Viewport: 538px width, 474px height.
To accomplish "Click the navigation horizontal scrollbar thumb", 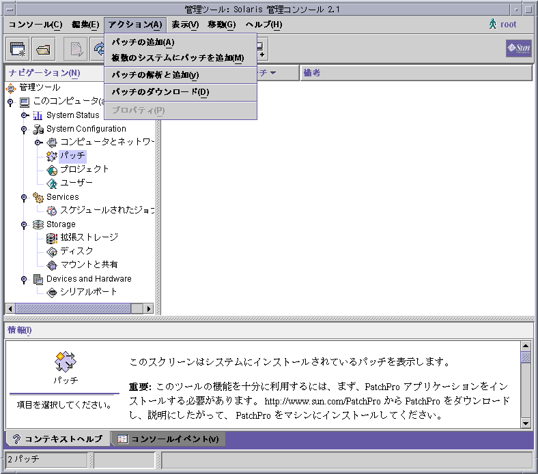I will [x=74, y=308].
